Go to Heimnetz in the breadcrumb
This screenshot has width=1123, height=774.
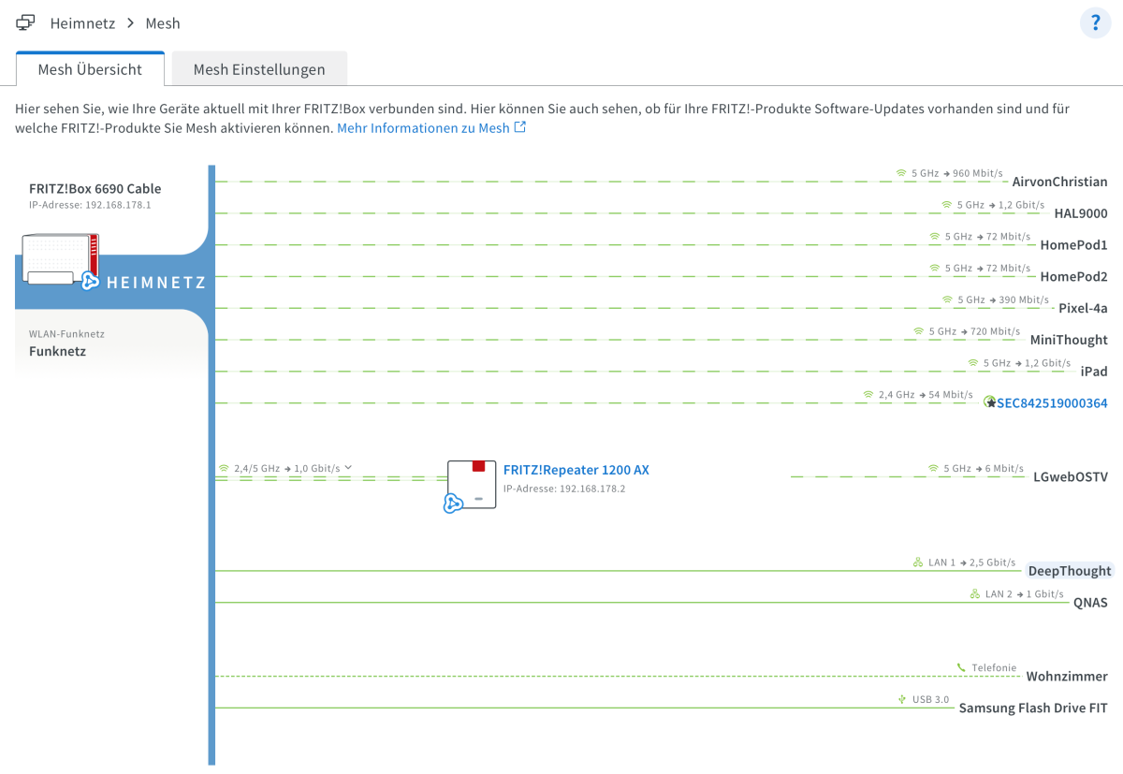tap(82, 22)
